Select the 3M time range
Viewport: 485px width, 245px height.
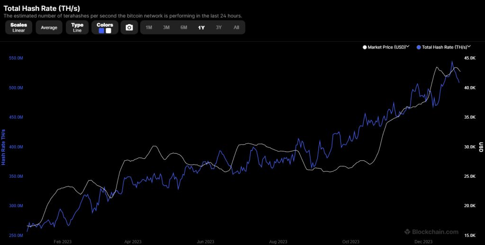(166, 27)
